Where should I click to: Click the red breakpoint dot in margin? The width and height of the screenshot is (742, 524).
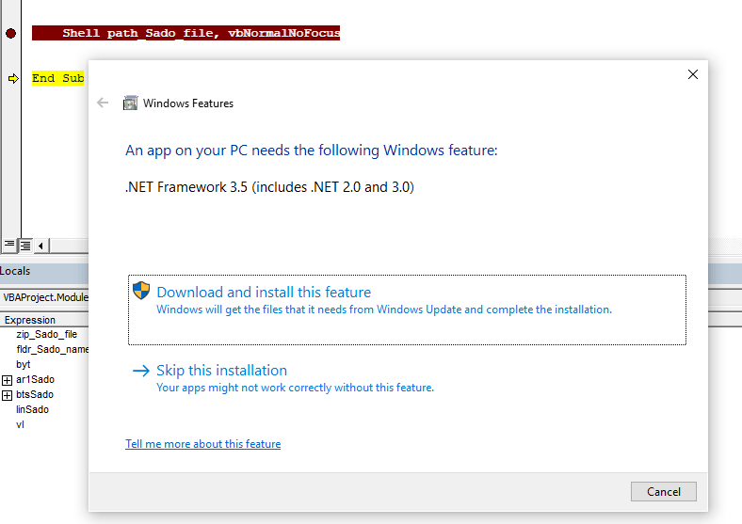[10, 33]
